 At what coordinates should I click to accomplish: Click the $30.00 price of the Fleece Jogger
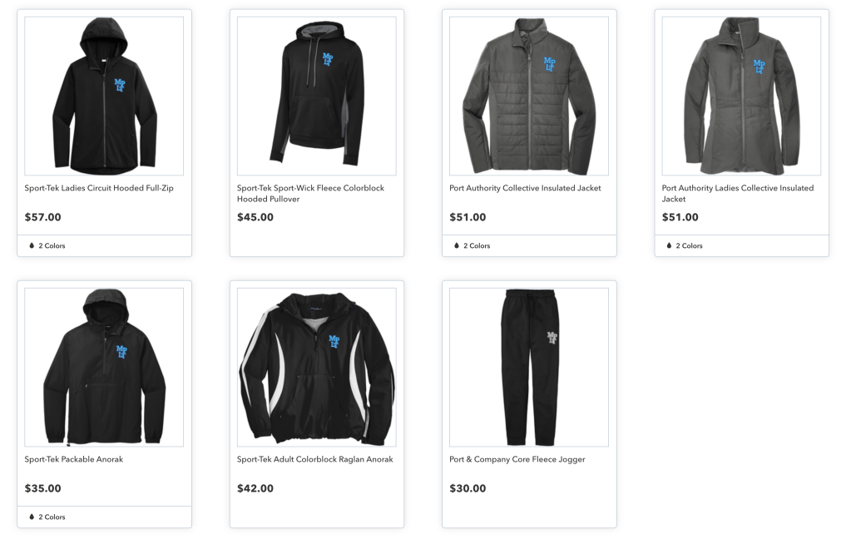point(468,488)
